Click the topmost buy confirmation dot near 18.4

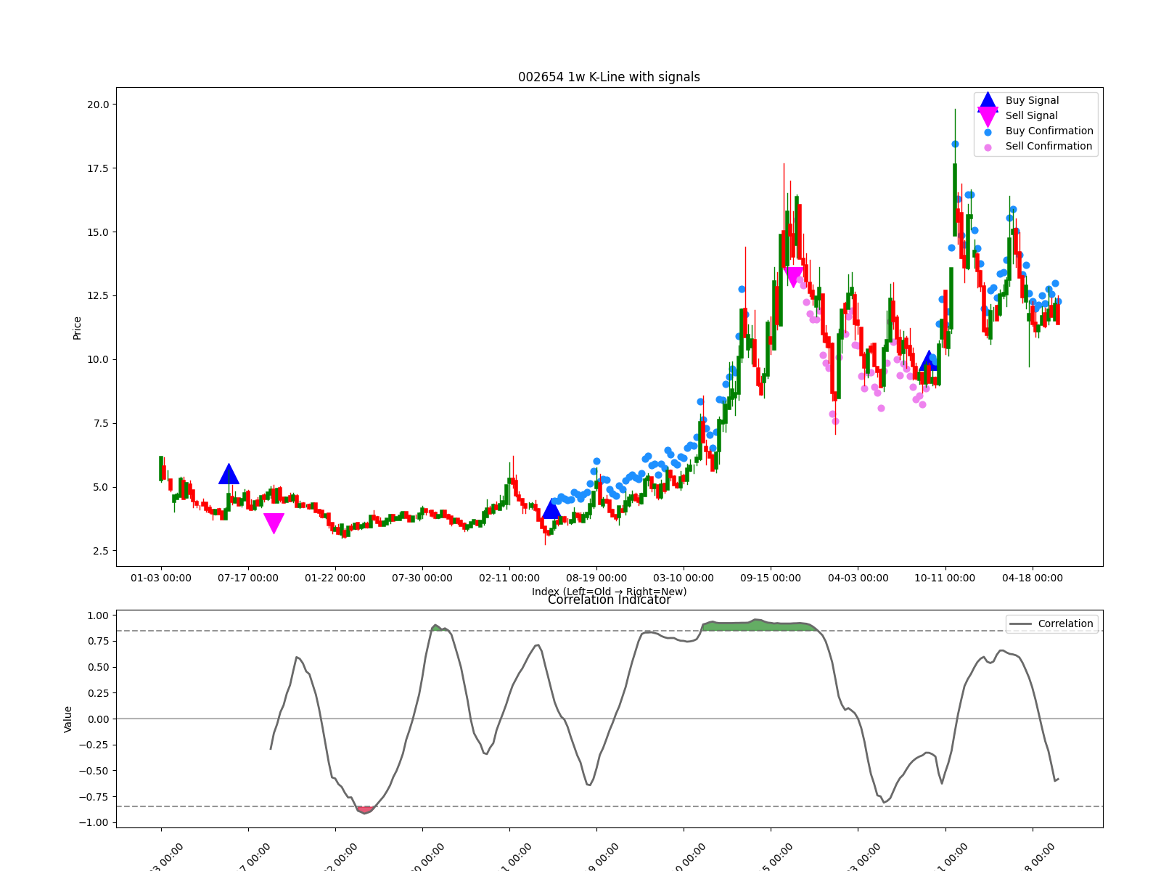click(955, 144)
